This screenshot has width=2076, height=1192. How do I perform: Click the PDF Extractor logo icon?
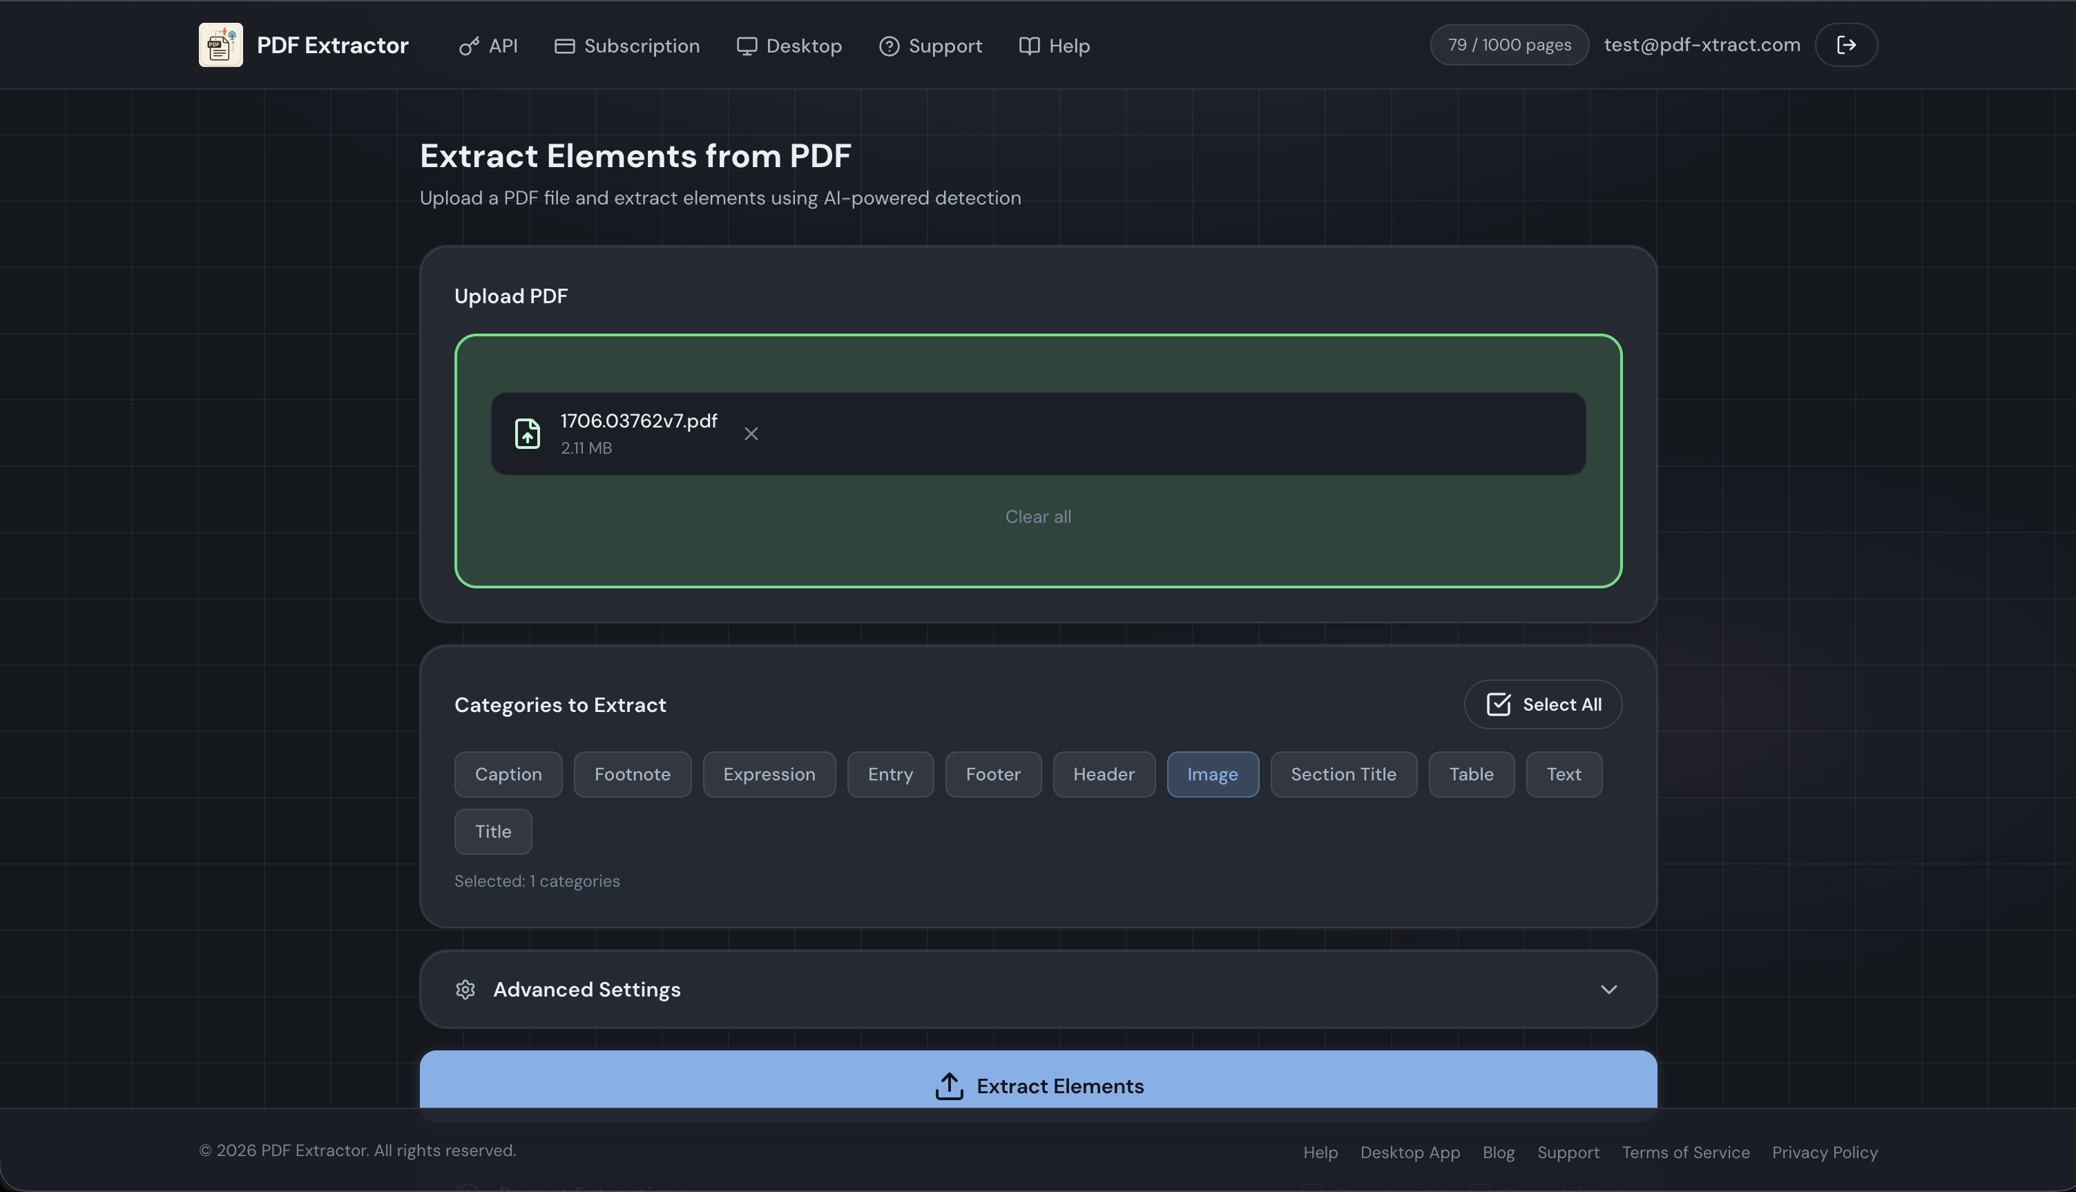(x=220, y=45)
